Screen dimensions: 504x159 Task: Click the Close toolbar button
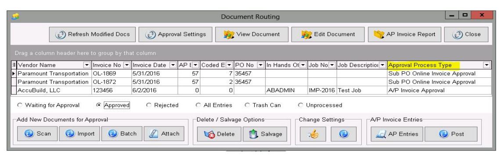click(x=466, y=34)
